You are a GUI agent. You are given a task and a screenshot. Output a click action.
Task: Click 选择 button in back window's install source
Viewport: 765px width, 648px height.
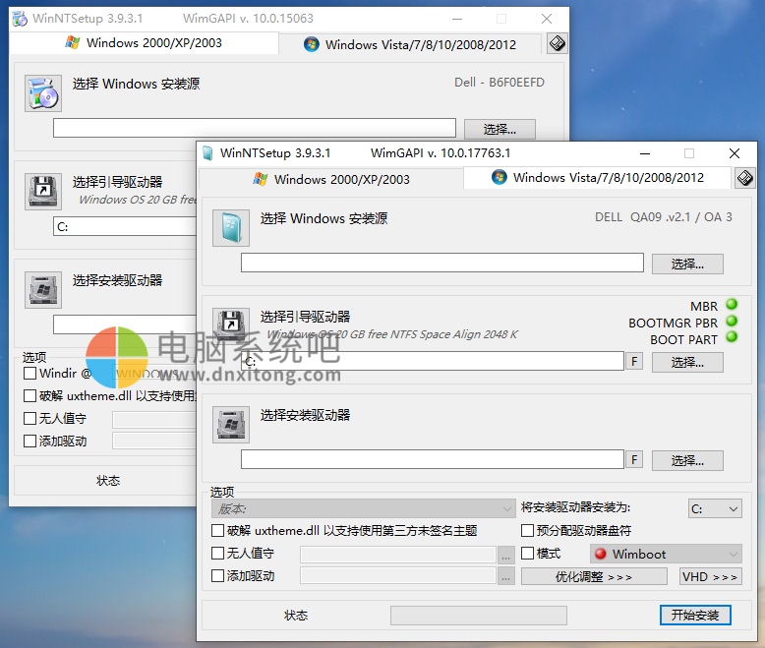coord(500,130)
